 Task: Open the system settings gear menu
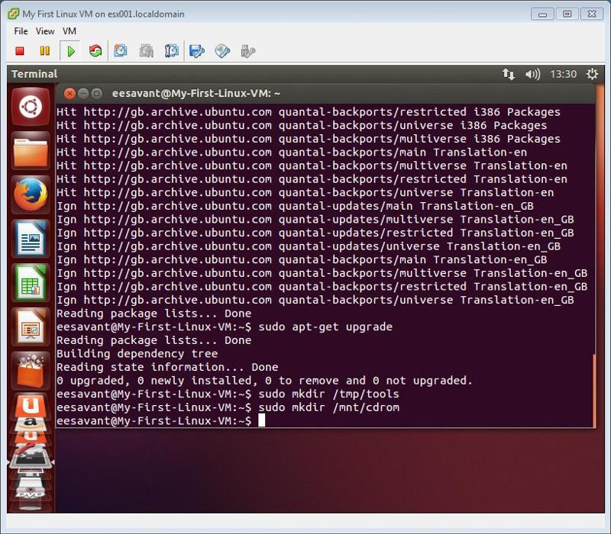[x=593, y=74]
